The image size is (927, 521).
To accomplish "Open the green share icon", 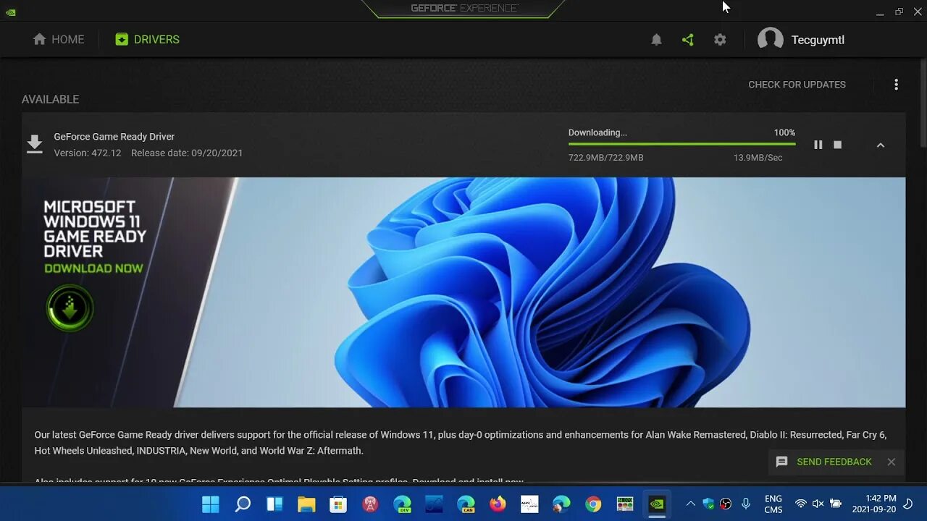I will tap(688, 40).
